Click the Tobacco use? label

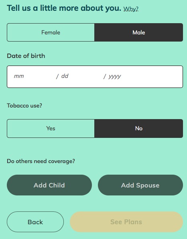(24, 106)
